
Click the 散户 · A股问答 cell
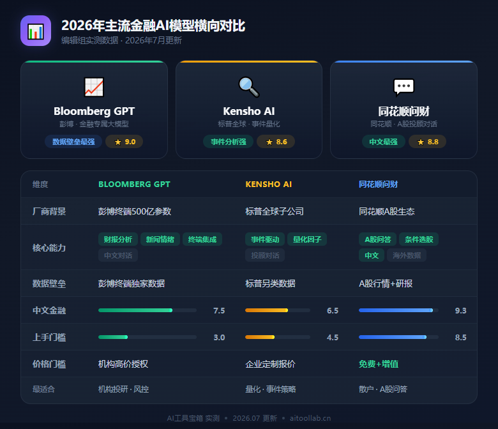click(x=383, y=389)
